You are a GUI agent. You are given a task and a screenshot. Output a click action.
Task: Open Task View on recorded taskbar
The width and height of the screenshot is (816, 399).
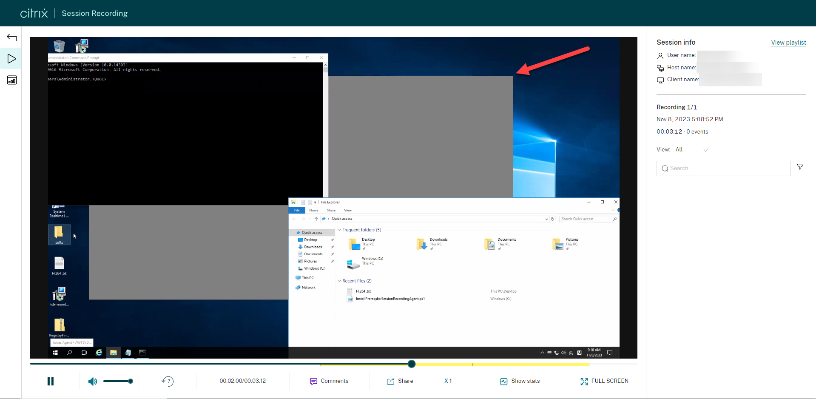pos(84,353)
